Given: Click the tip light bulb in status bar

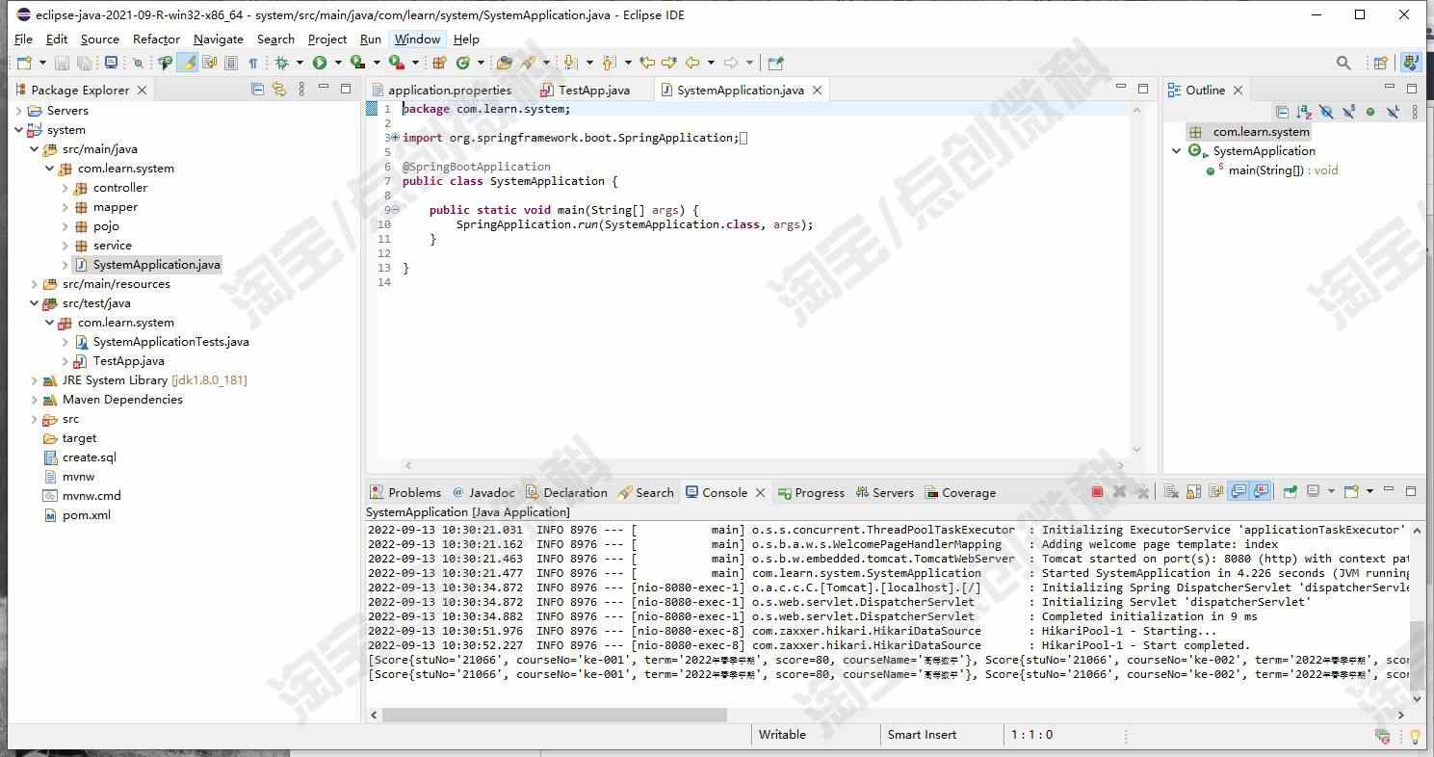Looking at the screenshot, I should pyautogui.click(x=1415, y=736).
